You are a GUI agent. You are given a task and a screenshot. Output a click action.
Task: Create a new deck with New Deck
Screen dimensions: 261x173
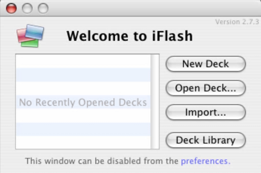coord(205,64)
